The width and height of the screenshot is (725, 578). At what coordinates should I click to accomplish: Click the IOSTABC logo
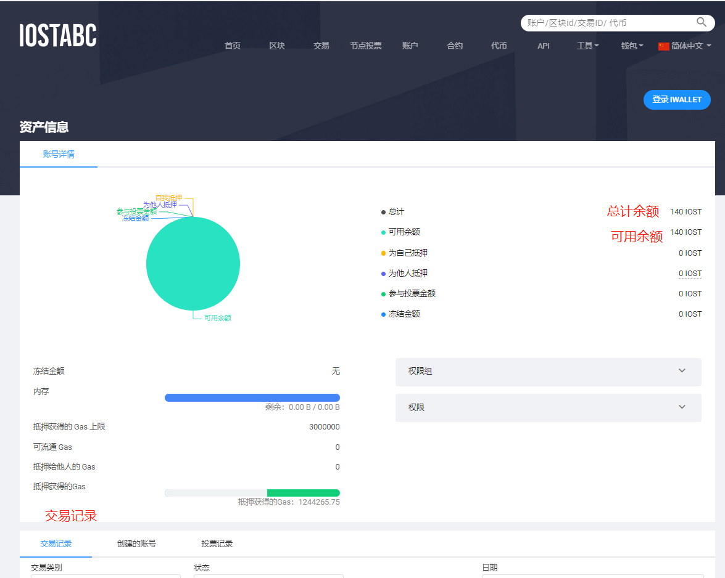pyautogui.click(x=58, y=36)
